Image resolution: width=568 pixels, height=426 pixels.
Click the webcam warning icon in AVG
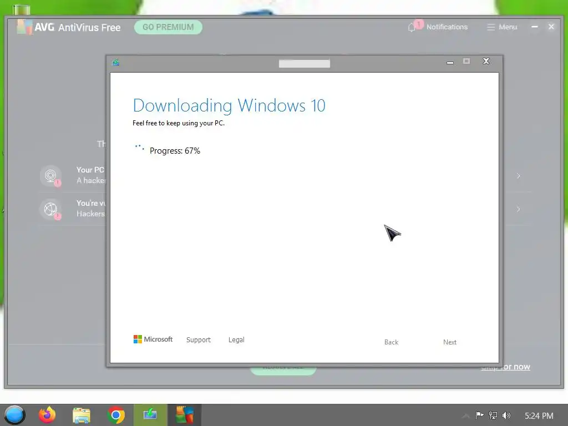(x=50, y=176)
